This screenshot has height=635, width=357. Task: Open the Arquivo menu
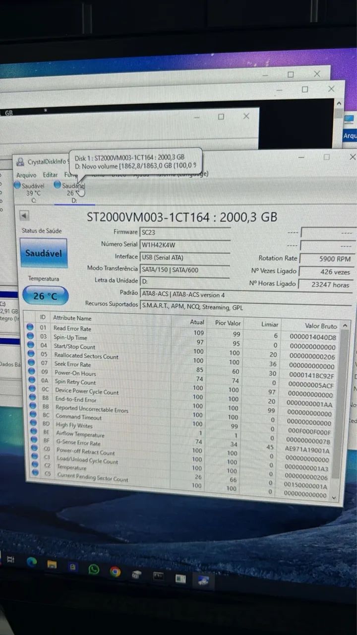pyautogui.click(x=26, y=175)
